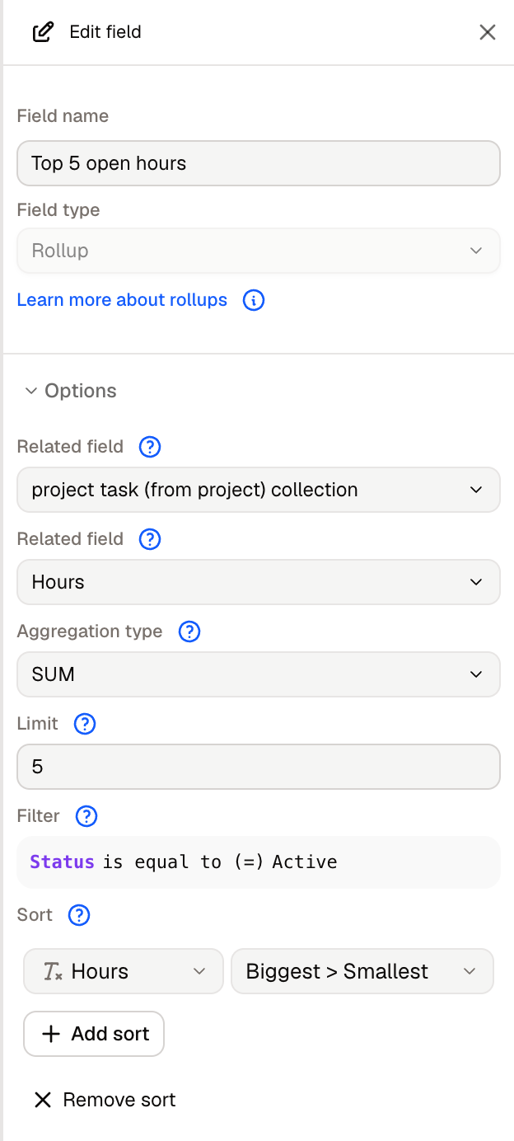This screenshot has height=1141, width=514.
Task: Click Remove sort
Action: [104, 1100]
